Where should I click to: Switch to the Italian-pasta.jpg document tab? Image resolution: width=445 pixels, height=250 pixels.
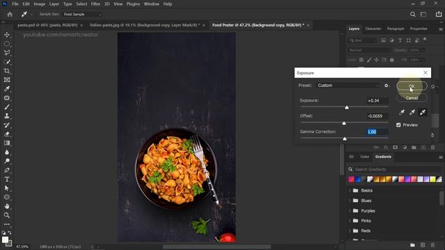[x=145, y=25]
